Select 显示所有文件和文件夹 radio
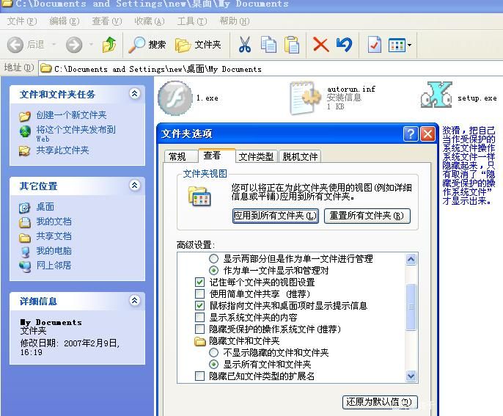 pos(213,365)
